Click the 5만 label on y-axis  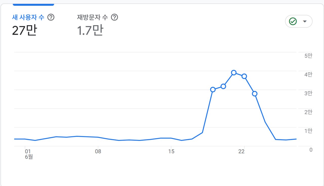click(308, 56)
